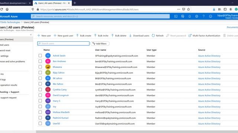The image size is (238, 133).
Task: Click Cynthia Carey avatar icon
Action: pyautogui.click(x=48, y=89)
